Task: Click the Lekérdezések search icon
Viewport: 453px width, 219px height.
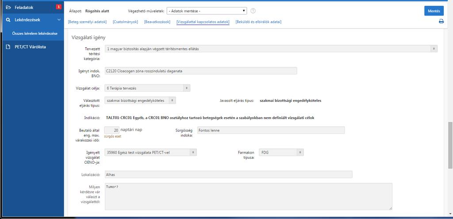Action: coord(8,20)
